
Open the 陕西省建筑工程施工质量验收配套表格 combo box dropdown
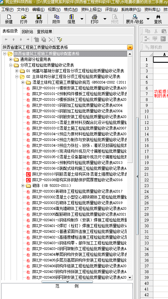(130, 47)
